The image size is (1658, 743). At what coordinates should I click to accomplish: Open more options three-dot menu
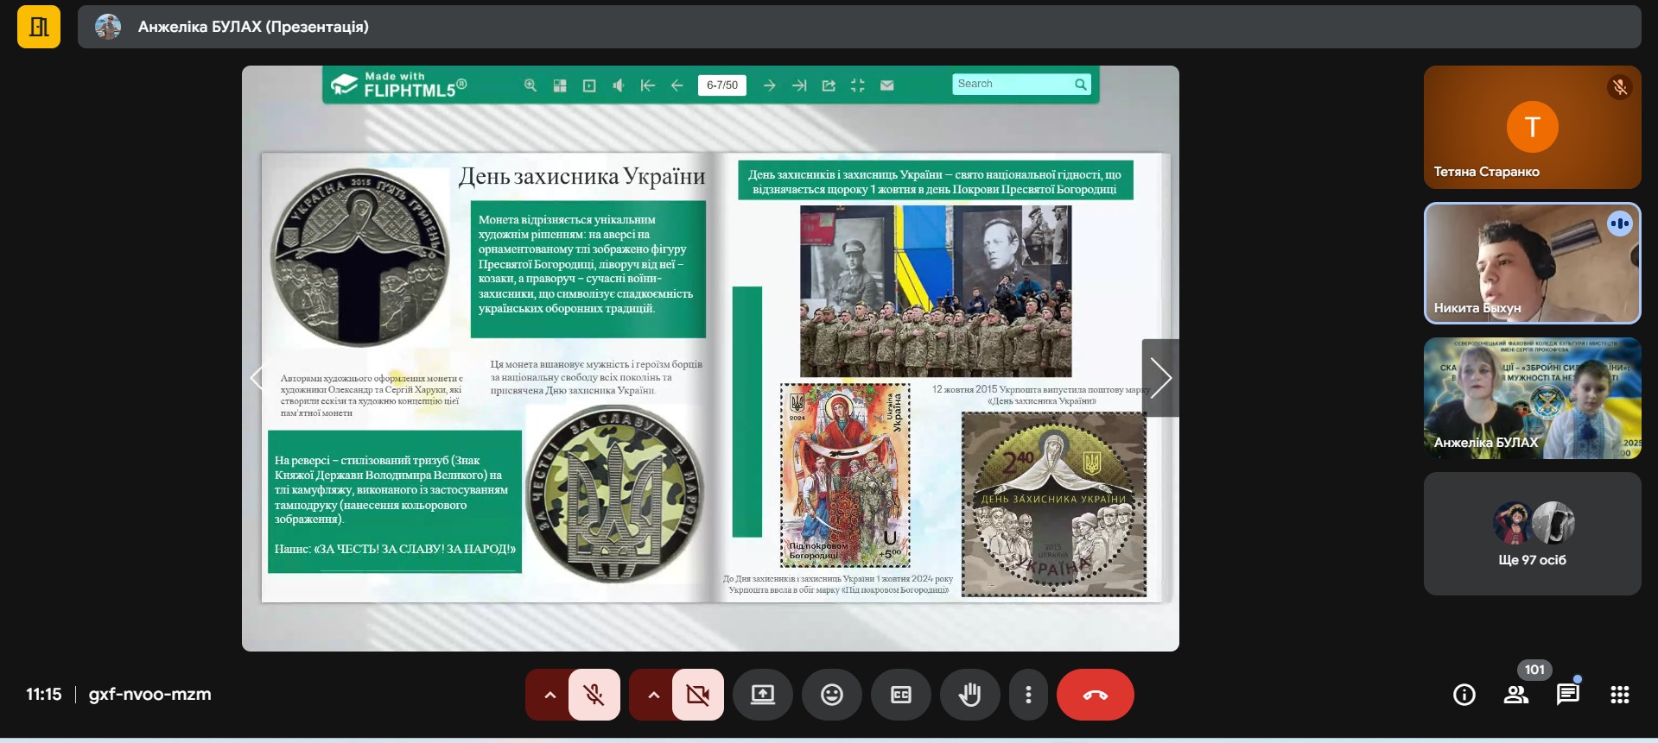coord(1027,695)
